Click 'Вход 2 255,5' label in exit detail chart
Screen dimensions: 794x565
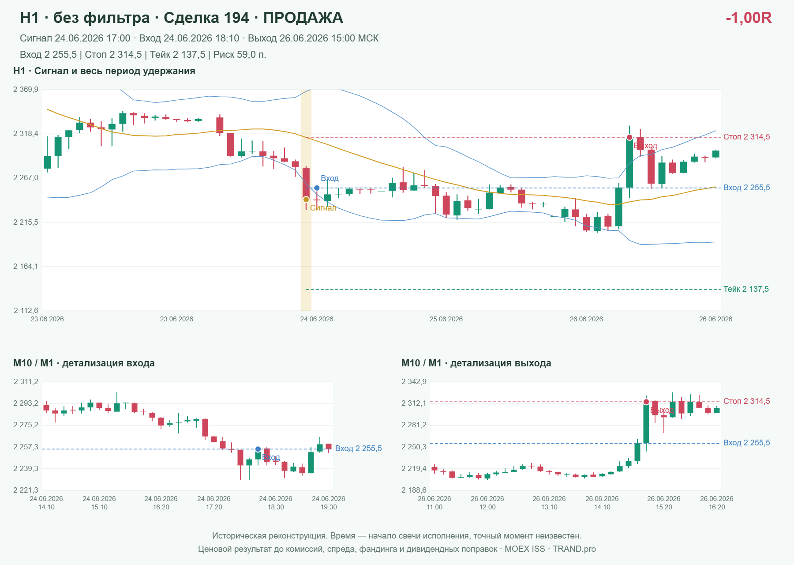click(x=747, y=443)
